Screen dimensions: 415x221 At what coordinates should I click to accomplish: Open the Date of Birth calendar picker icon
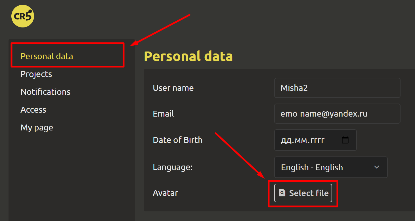[345, 140]
